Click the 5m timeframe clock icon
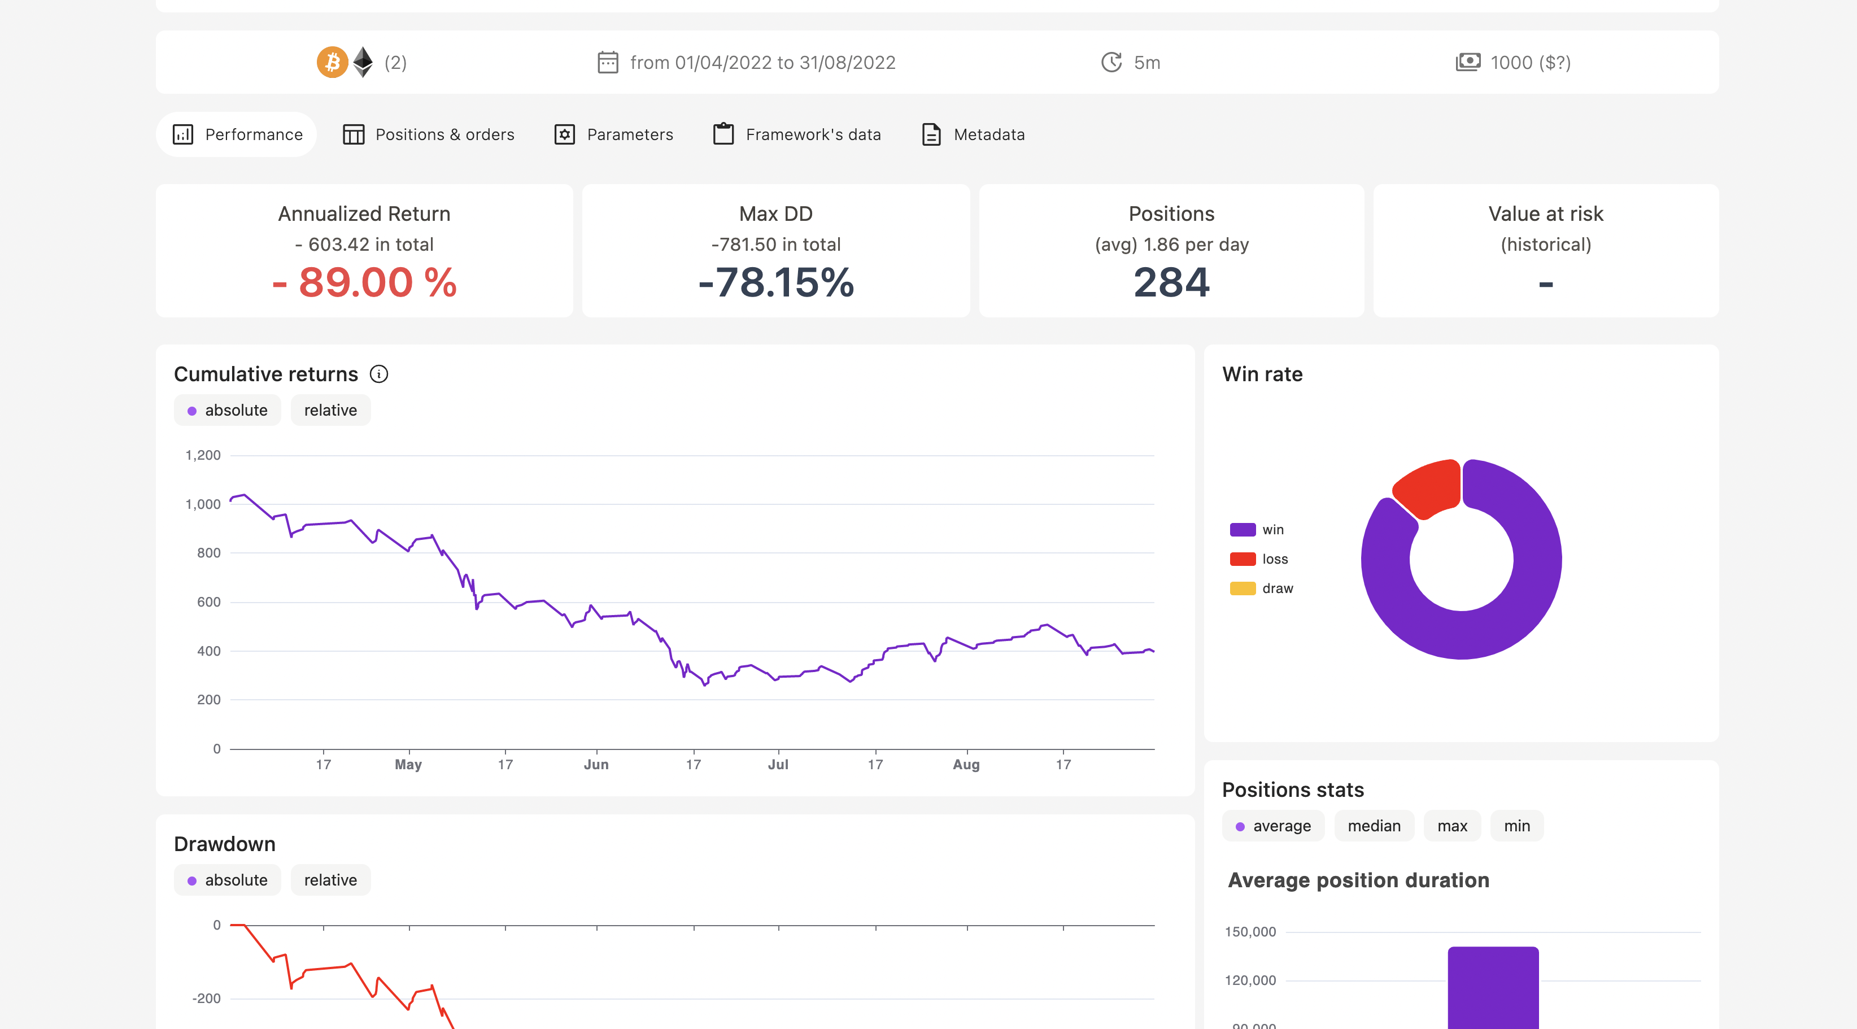Image resolution: width=1857 pixels, height=1029 pixels. click(1111, 62)
